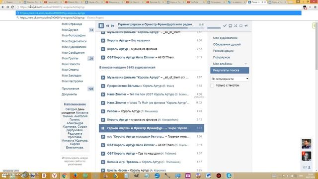Open Skype from the taskbar

229,176
